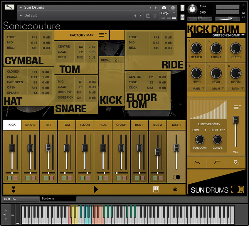Click the two-dot icon in the bottom bar
249x226 pixels.
[14, 189]
